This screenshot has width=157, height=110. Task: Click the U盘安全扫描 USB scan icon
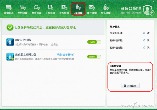10,42
